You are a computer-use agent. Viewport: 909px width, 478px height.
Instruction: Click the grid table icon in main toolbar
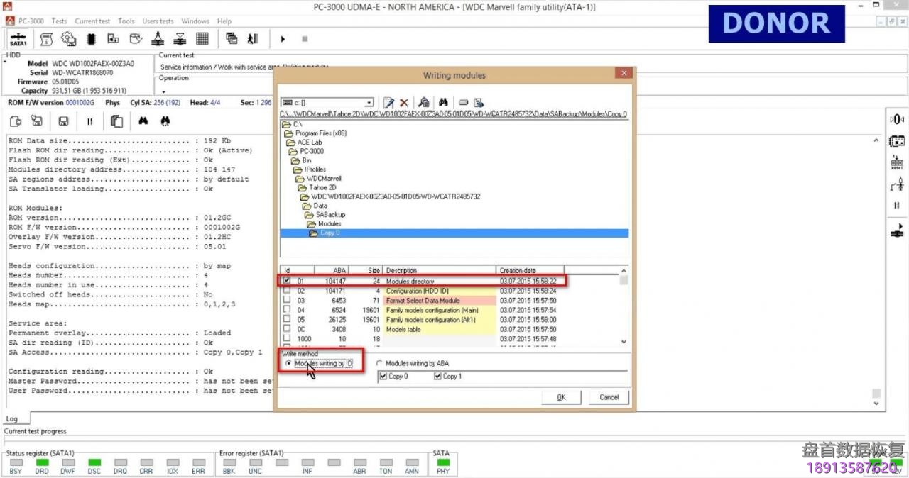click(202, 39)
